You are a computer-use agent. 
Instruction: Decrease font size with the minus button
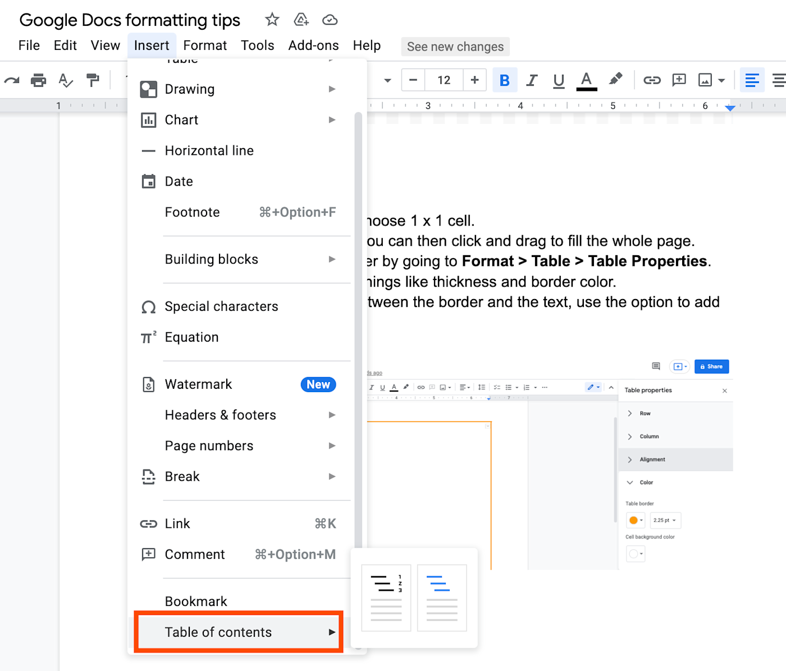[413, 80]
